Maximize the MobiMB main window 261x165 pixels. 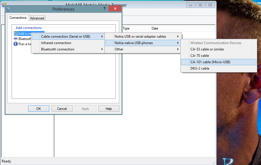[200, 5]
